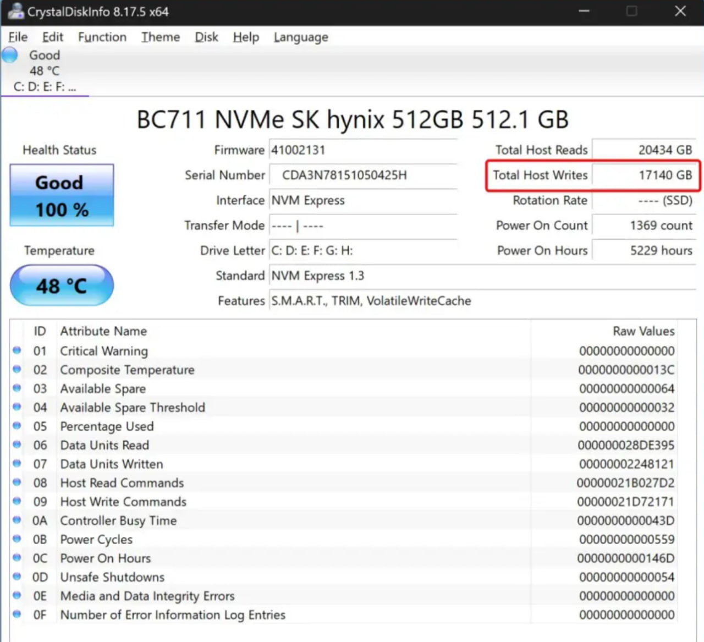Image resolution: width=704 pixels, height=642 pixels.
Task: Open the Function menu
Action: click(102, 37)
